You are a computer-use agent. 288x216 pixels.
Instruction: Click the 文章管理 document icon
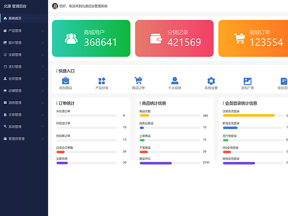point(5,115)
